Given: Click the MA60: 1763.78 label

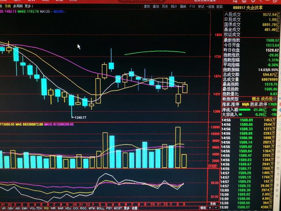Looking at the screenshot, I should [x=28, y=11].
